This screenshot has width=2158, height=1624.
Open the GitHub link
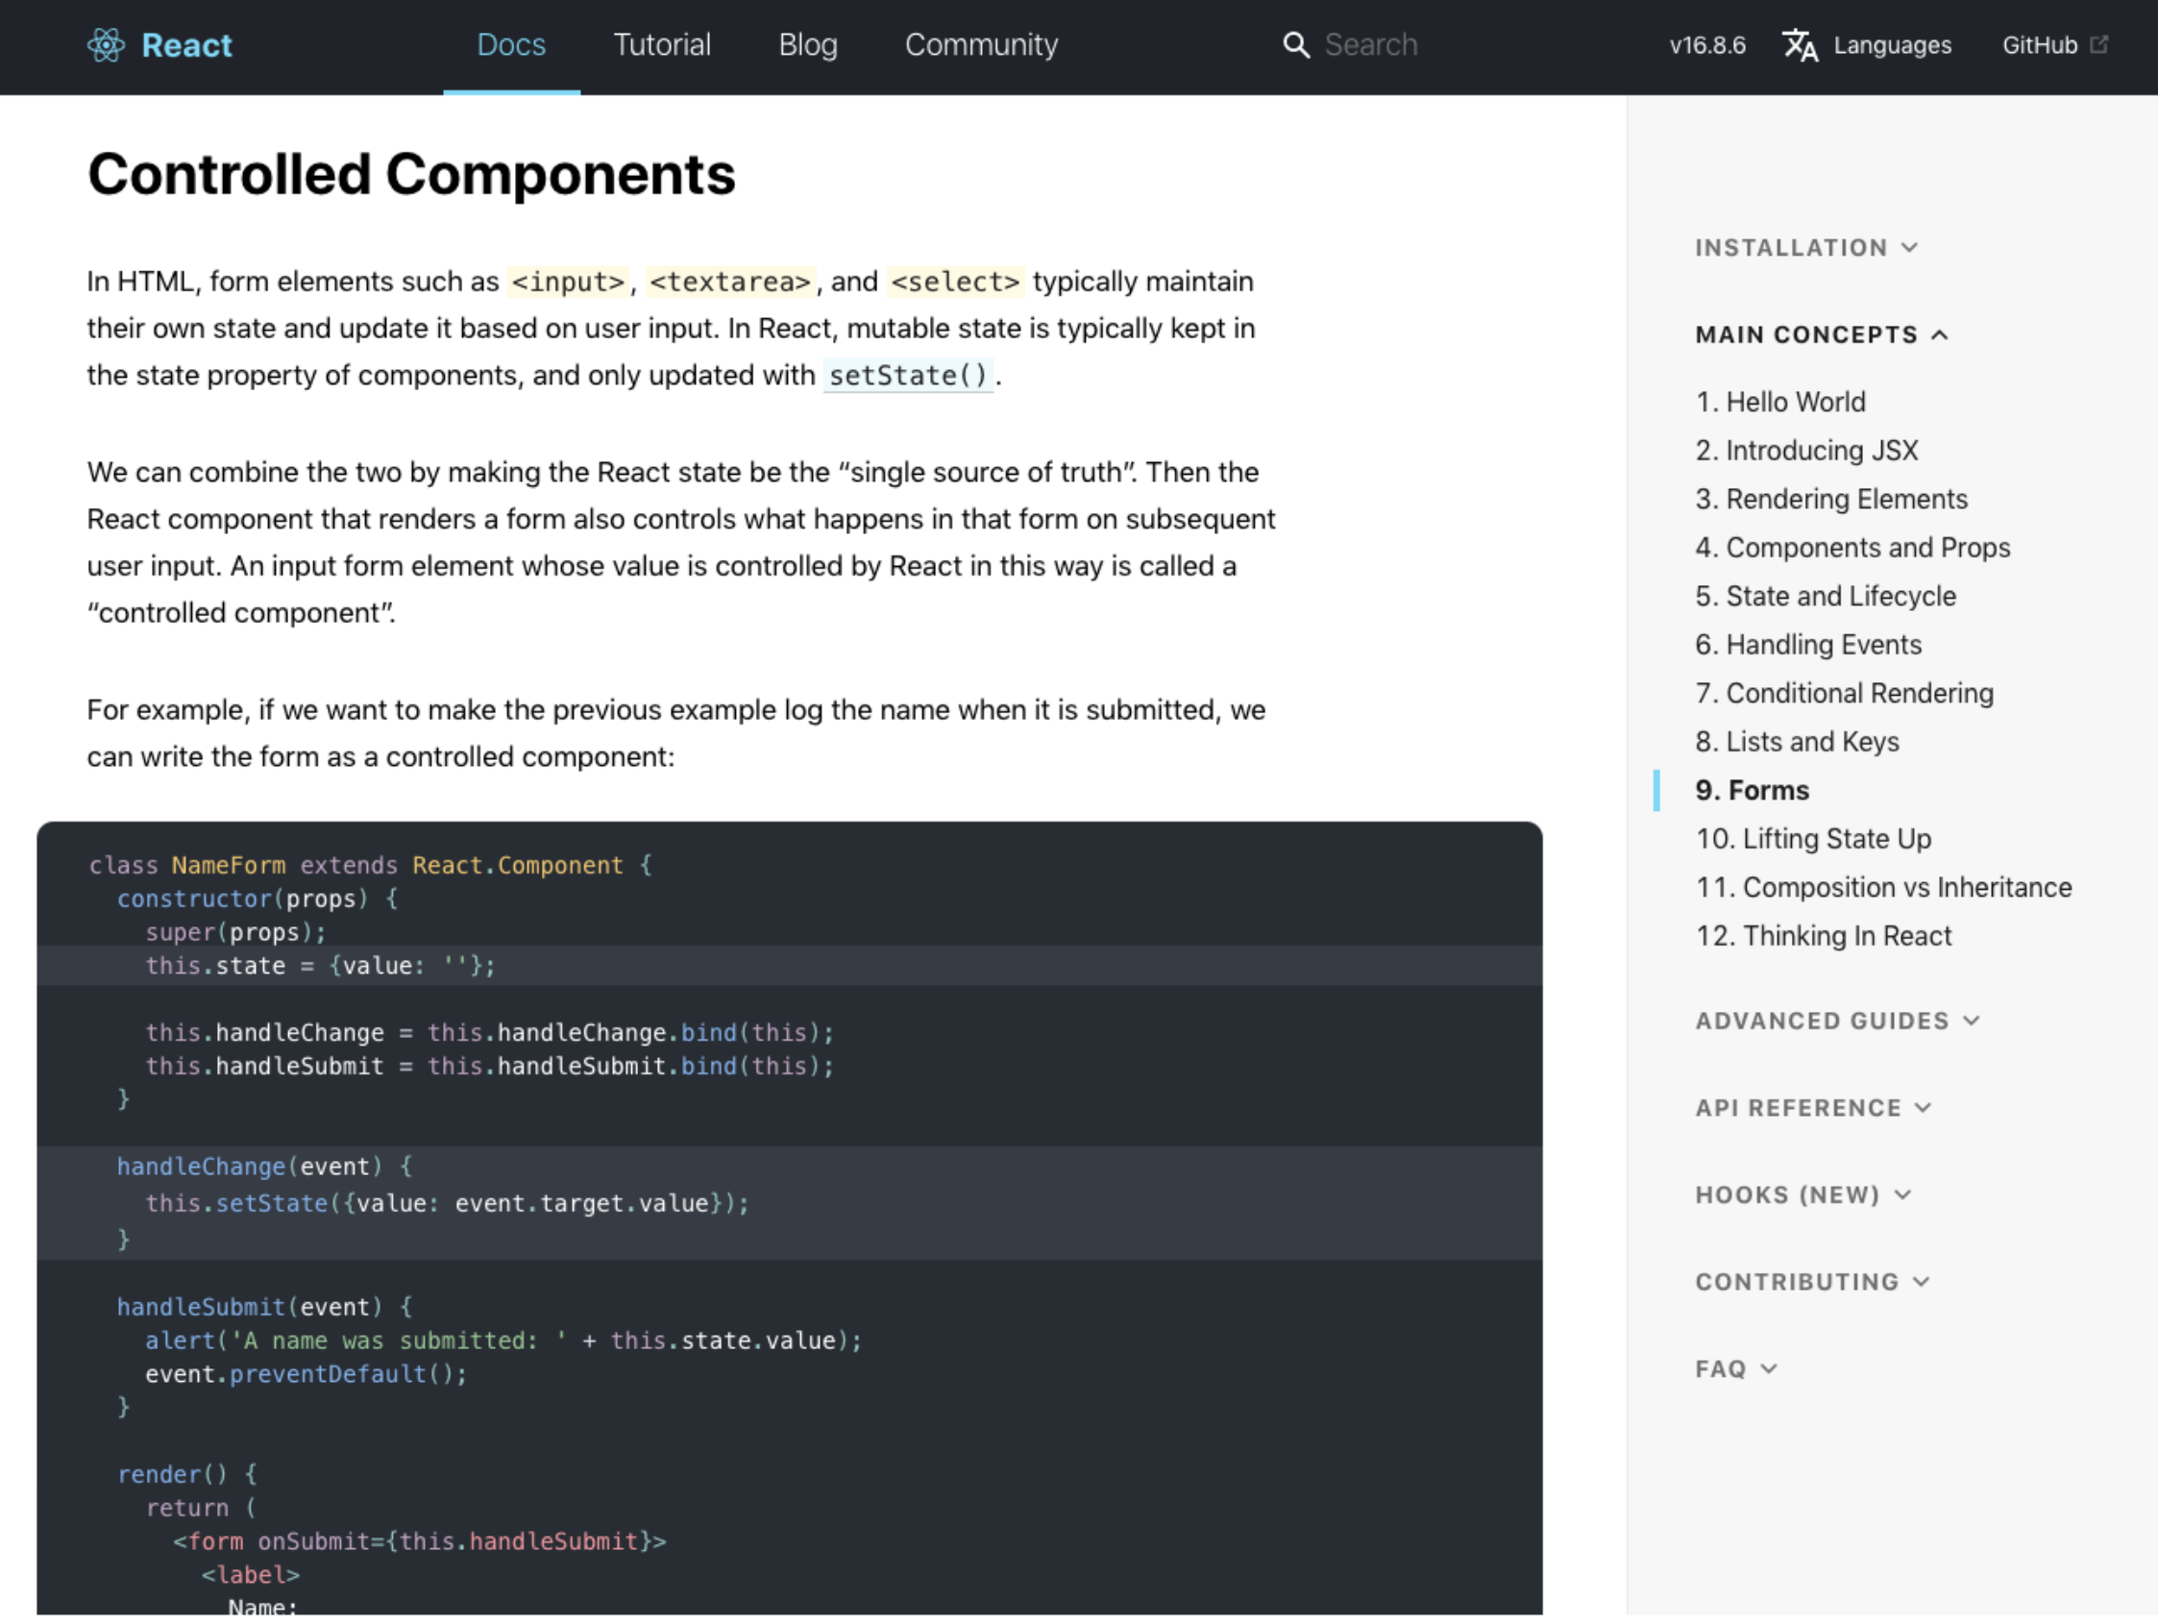point(2039,45)
